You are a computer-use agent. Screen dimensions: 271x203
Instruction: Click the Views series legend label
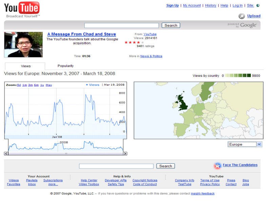(x=92, y=85)
